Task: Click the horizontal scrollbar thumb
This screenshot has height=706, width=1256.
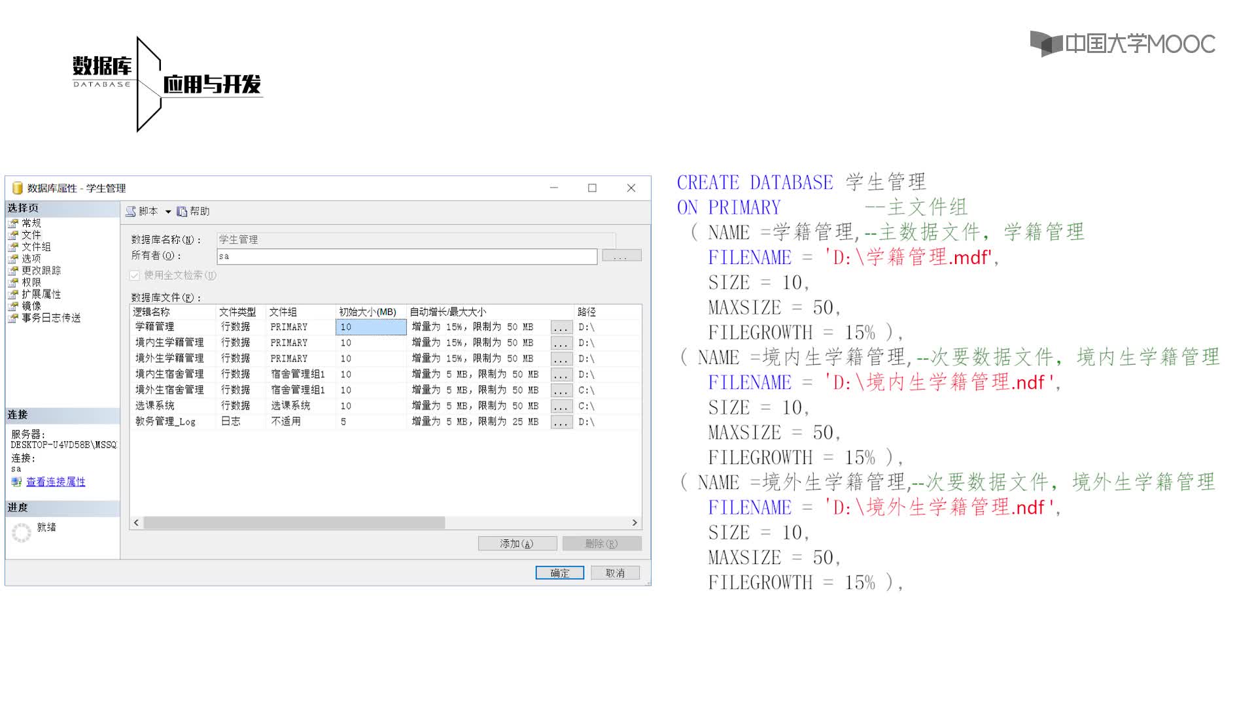Action: click(294, 522)
